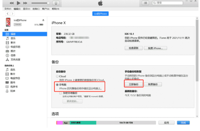The width and height of the screenshot is (200, 131).
Task: Skip forward with the fast-forward button
Action: coord(25,3)
